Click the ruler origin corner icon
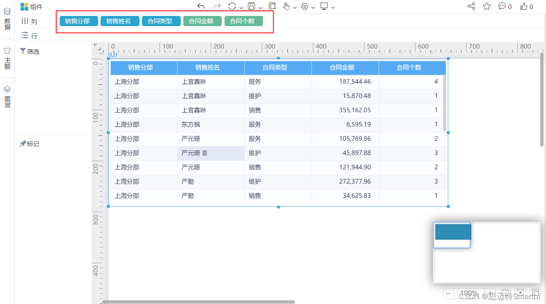Viewport: 546px width, 304px height. click(x=97, y=47)
